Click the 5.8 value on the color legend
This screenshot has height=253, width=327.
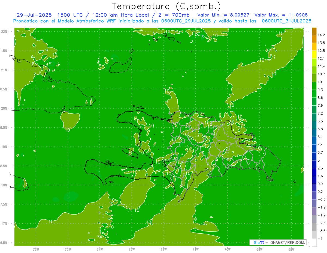click(x=320, y=129)
